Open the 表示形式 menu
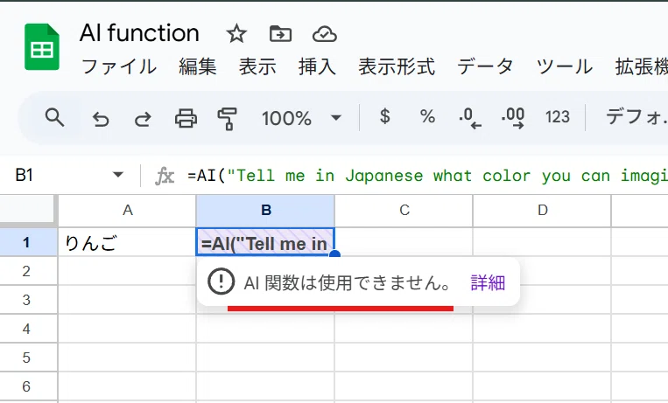 [397, 66]
